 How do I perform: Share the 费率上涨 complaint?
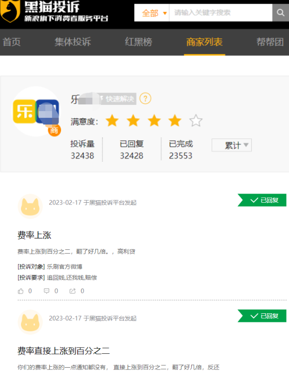point(72,291)
